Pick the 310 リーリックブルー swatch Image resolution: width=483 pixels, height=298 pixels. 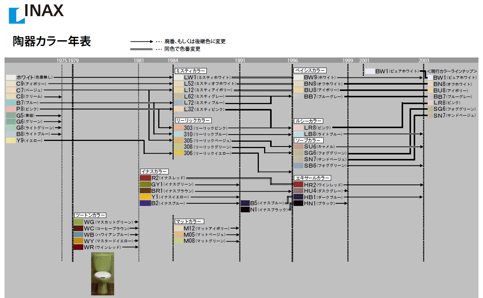(x=179, y=134)
